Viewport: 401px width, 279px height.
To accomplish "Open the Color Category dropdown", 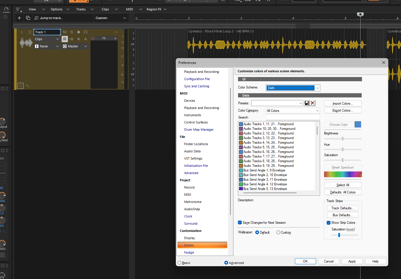I will 293,111.
